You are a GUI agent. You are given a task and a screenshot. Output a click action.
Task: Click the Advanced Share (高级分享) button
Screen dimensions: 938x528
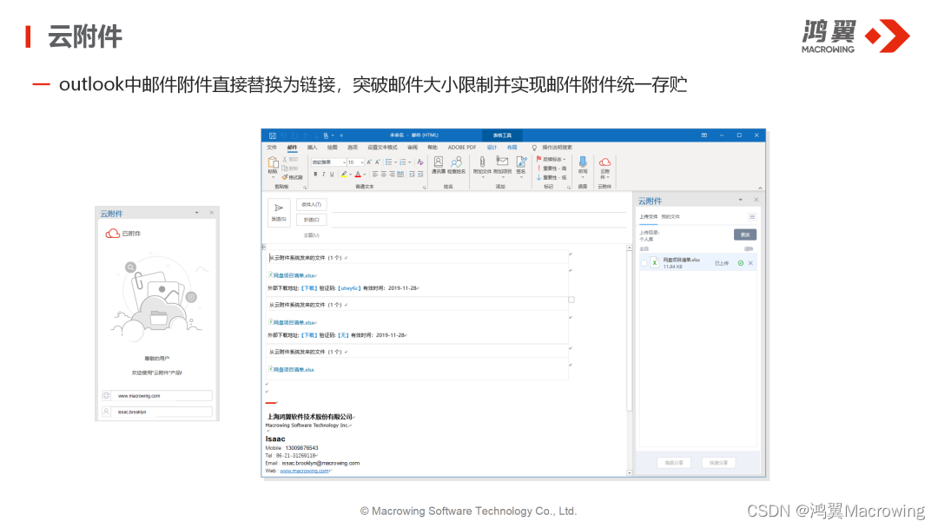[674, 463]
